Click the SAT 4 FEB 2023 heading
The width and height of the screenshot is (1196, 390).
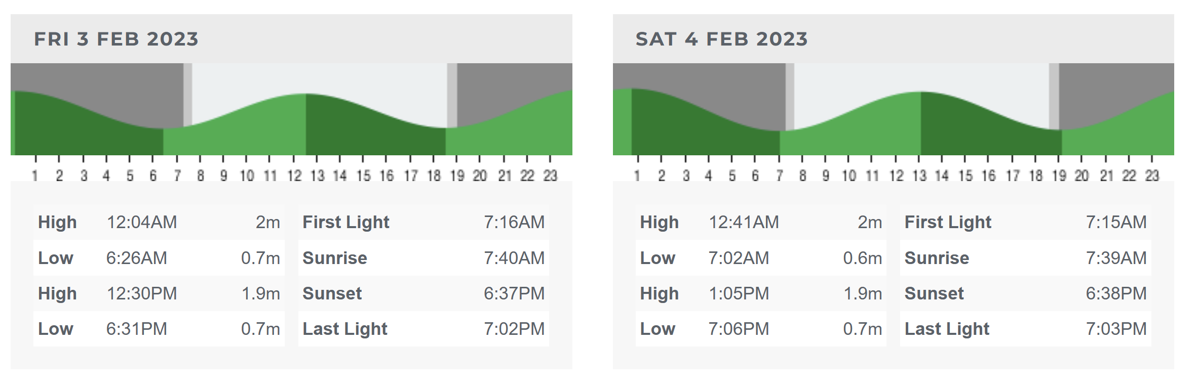721,39
